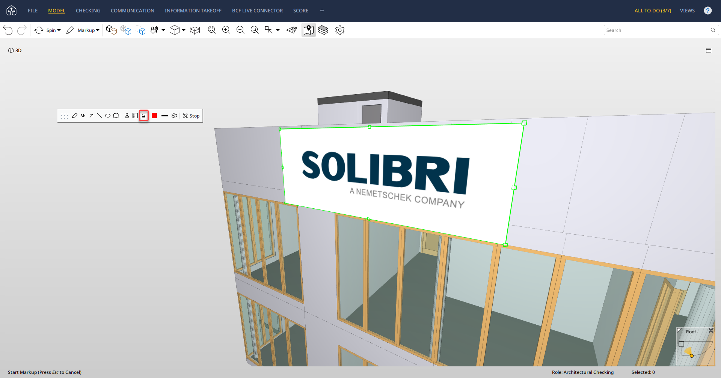The width and height of the screenshot is (721, 378).
Task: Open the red markup color swatch
Action: click(154, 116)
